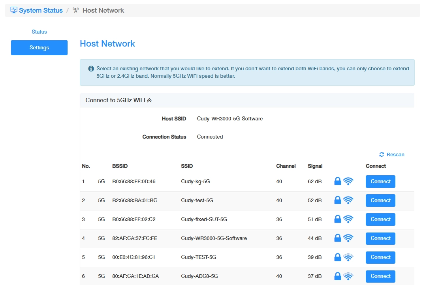Click the lock icon for Cudy-test-5G
425x285 pixels.
pyautogui.click(x=337, y=200)
